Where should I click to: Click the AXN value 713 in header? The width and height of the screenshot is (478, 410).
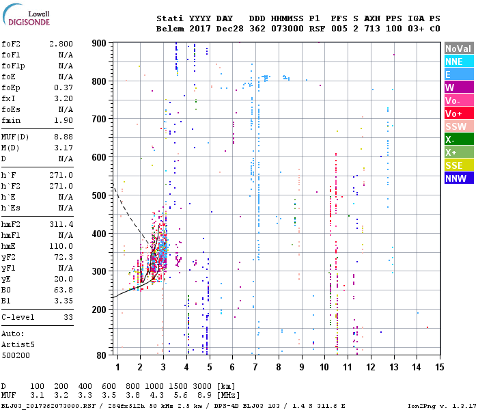pos(372,29)
